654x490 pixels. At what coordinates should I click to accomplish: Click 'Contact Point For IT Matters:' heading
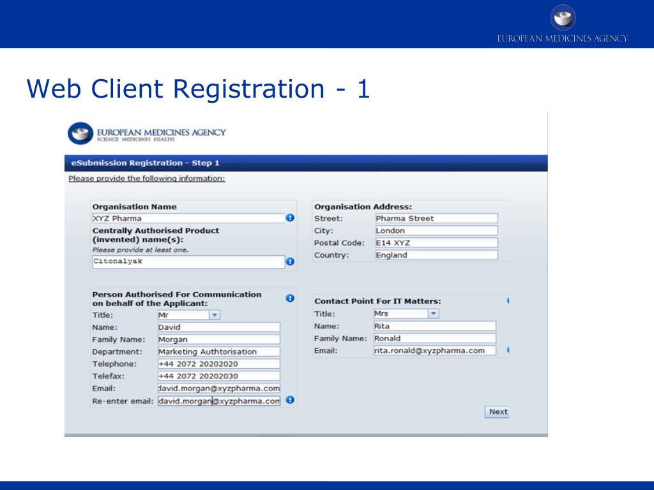tap(377, 301)
